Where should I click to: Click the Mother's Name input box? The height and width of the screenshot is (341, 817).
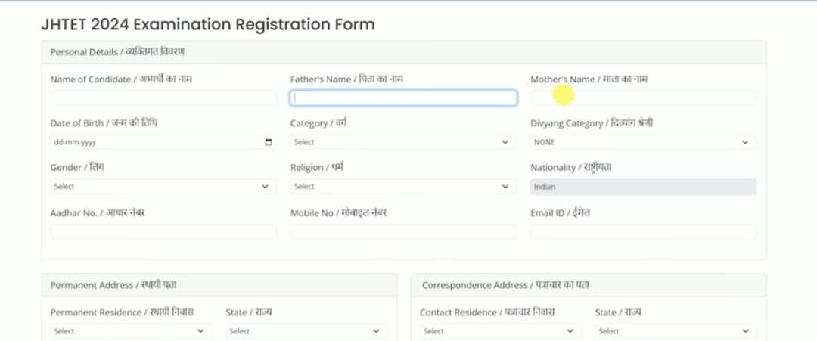pyautogui.click(x=643, y=98)
